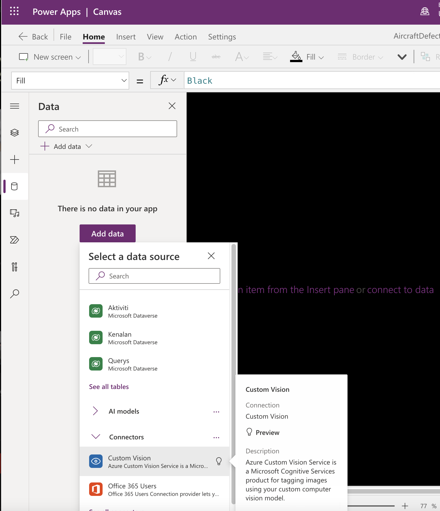Viewport: 440px width, 511px height.
Task: Open the Insert tab
Action: [x=126, y=37]
